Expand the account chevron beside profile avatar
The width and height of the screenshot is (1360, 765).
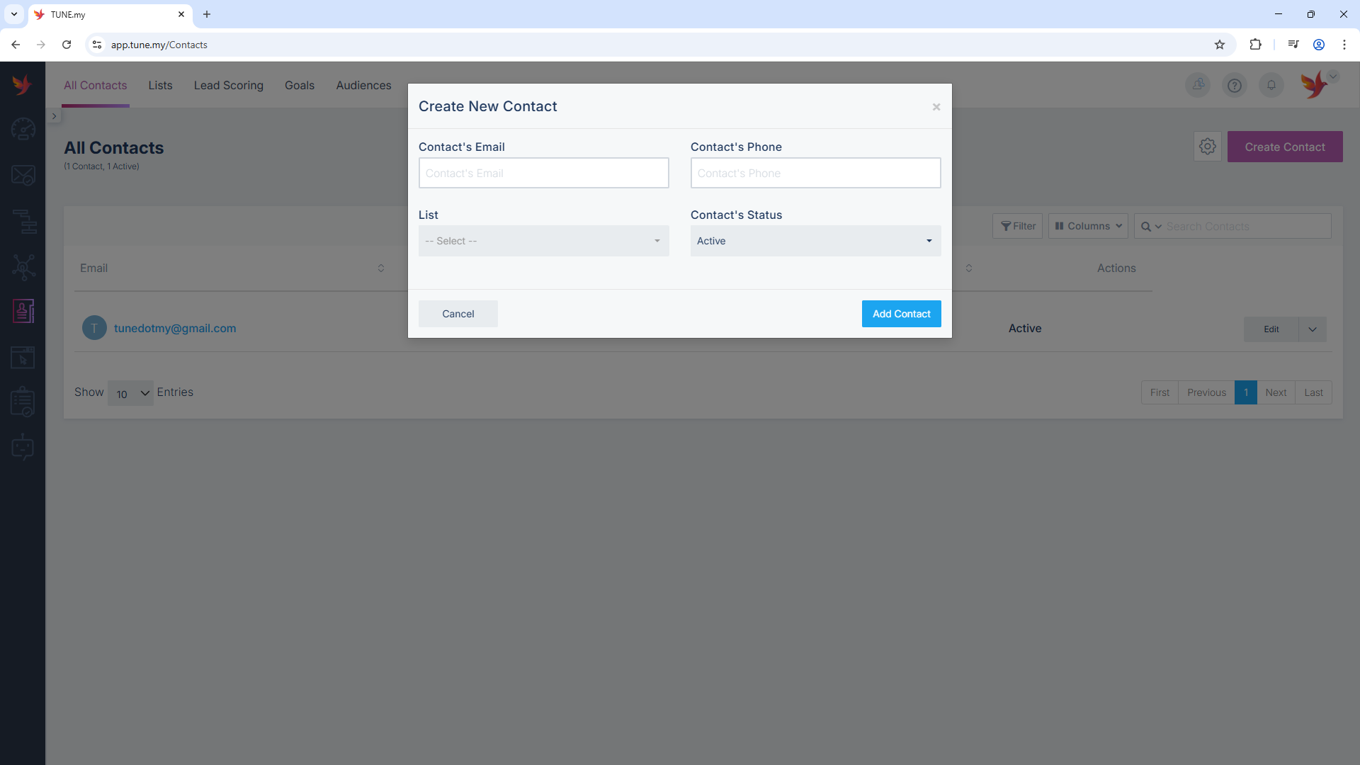[x=1332, y=76]
